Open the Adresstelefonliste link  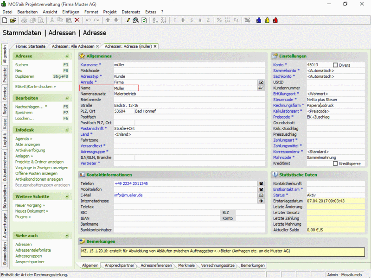pos(33,250)
